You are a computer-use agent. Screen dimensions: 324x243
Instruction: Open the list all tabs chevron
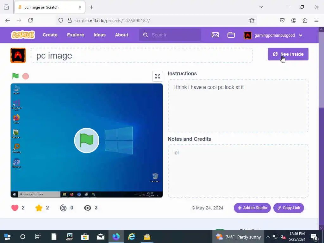tap(261, 7)
